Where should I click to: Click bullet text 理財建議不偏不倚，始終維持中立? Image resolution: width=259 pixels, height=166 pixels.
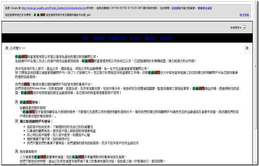pos(48,139)
